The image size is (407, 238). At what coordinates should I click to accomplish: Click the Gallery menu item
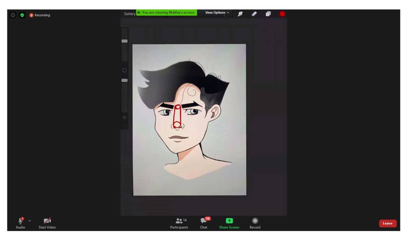pos(129,14)
